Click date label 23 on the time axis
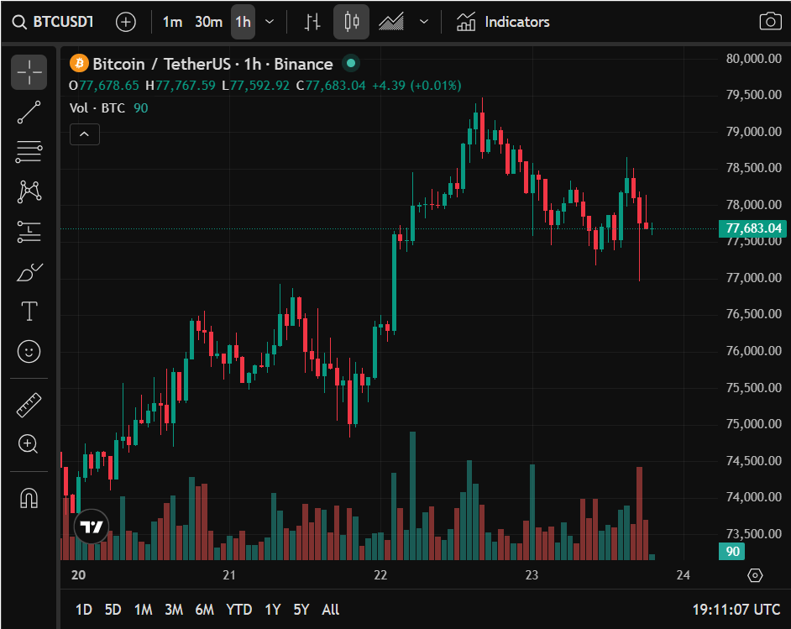The image size is (791, 629). pyautogui.click(x=532, y=575)
